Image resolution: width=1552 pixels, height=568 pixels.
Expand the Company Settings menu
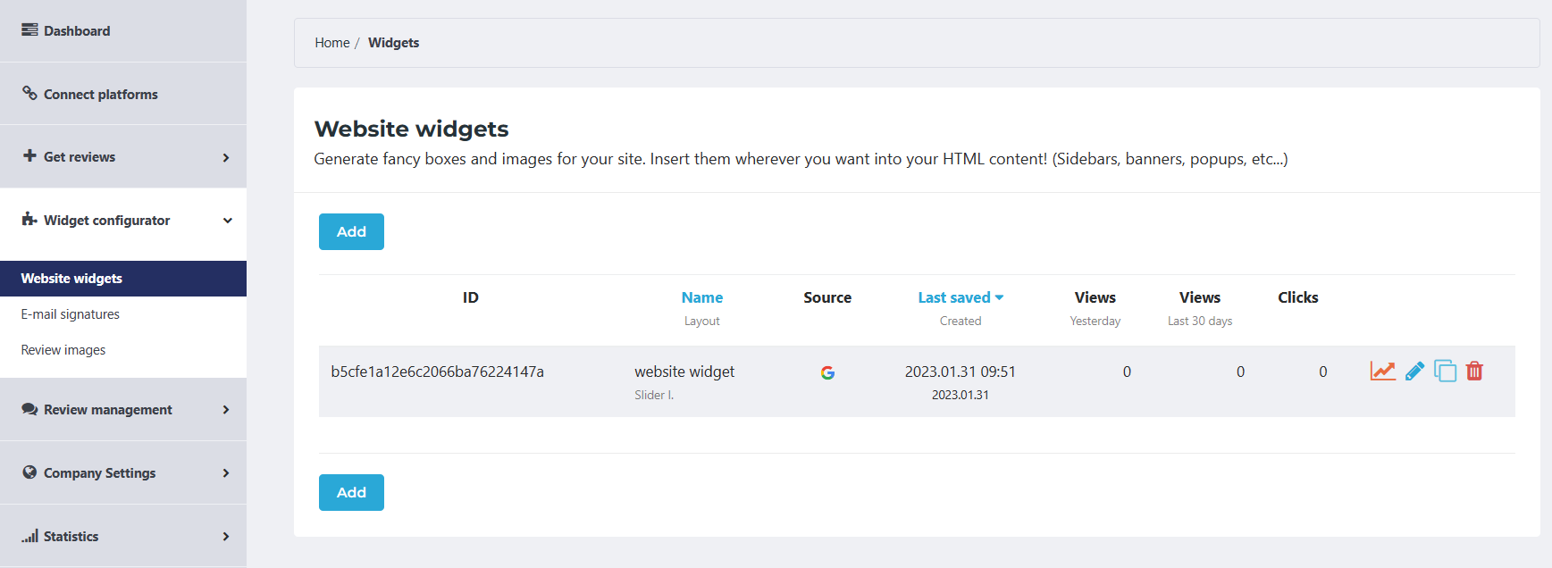tap(226, 473)
